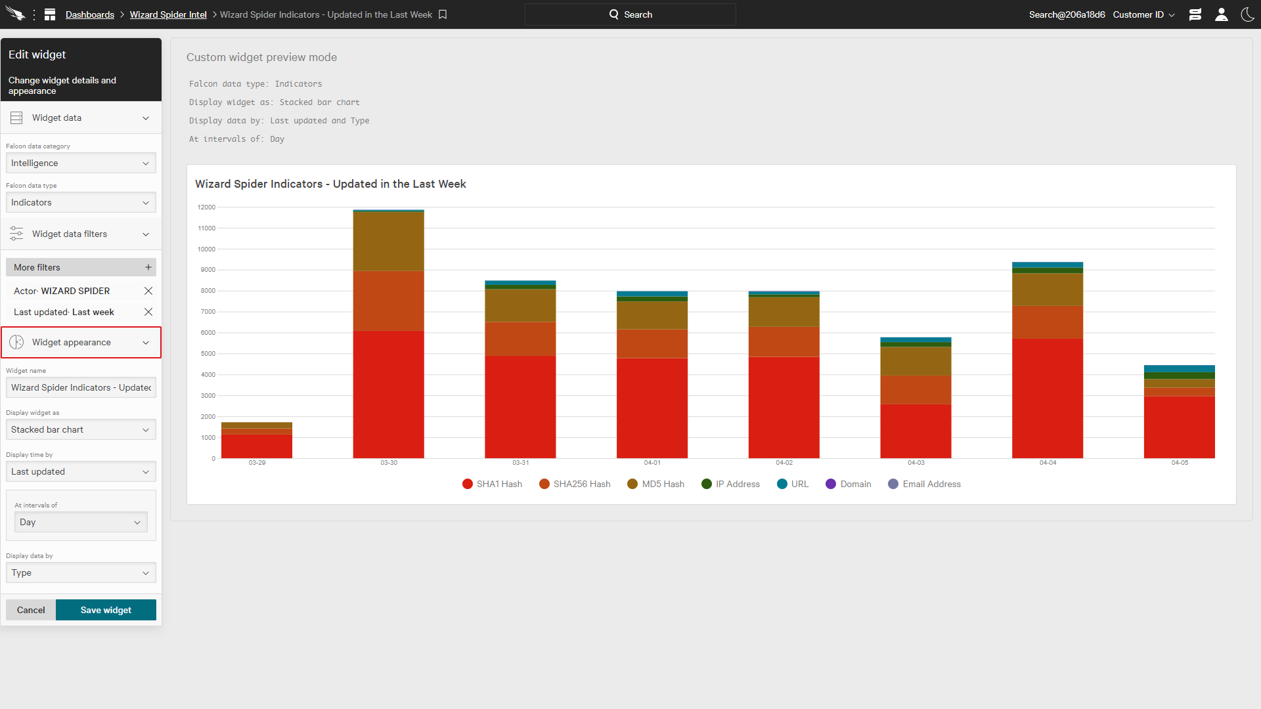Click the 03-30 red SHA1 bar segment

click(x=388, y=394)
